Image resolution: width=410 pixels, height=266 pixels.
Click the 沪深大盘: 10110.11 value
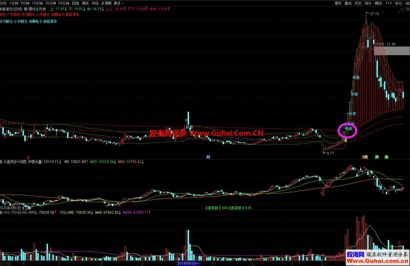click(x=44, y=162)
